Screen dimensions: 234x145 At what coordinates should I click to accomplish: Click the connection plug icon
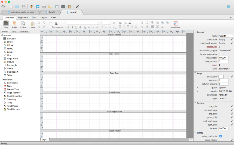click(77, 6)
